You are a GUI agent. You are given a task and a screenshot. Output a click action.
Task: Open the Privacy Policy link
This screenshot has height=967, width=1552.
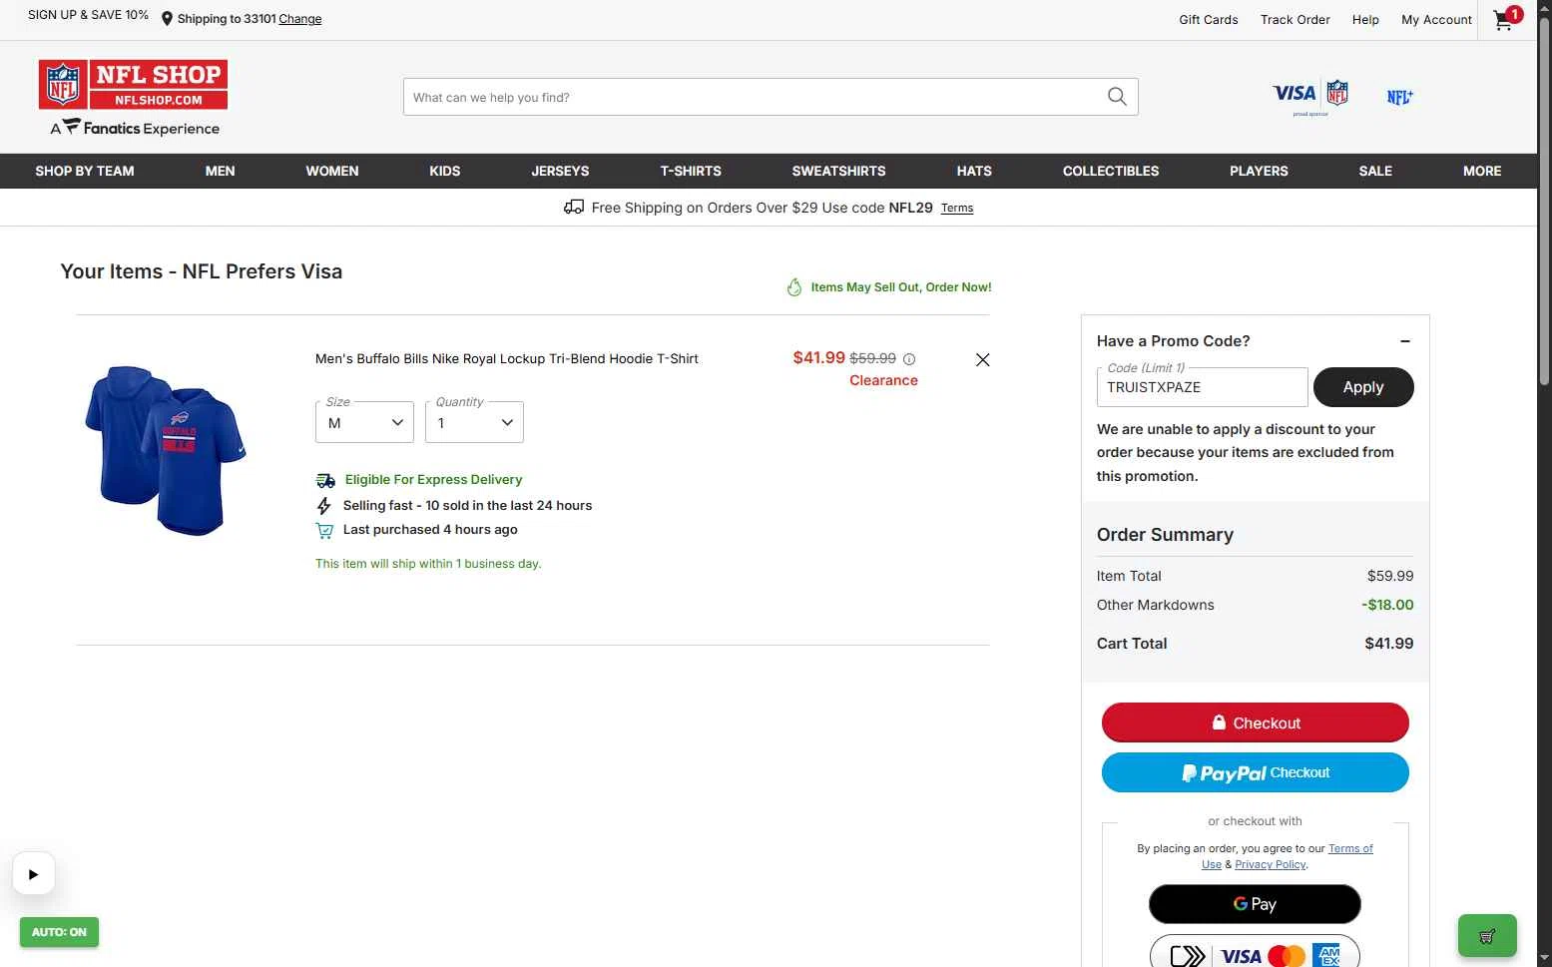[x=1271, y=864]
